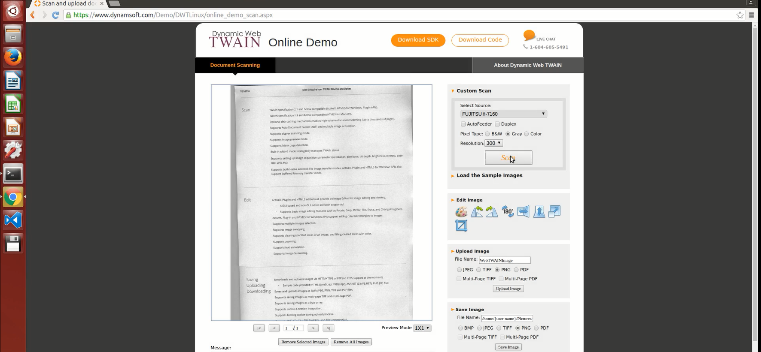Enable the AutoFeeder checkbox

463,124
